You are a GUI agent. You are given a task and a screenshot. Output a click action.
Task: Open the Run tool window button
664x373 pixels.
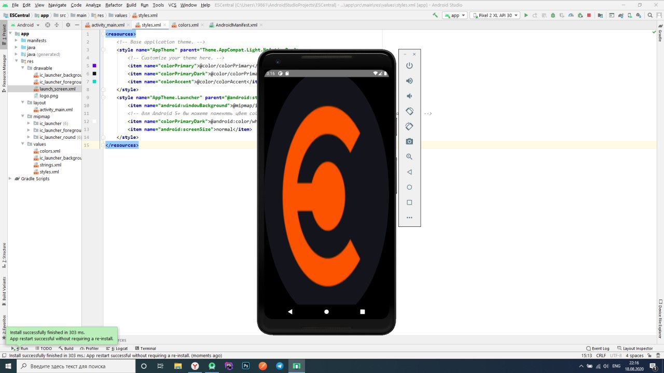tap(20, 349)
